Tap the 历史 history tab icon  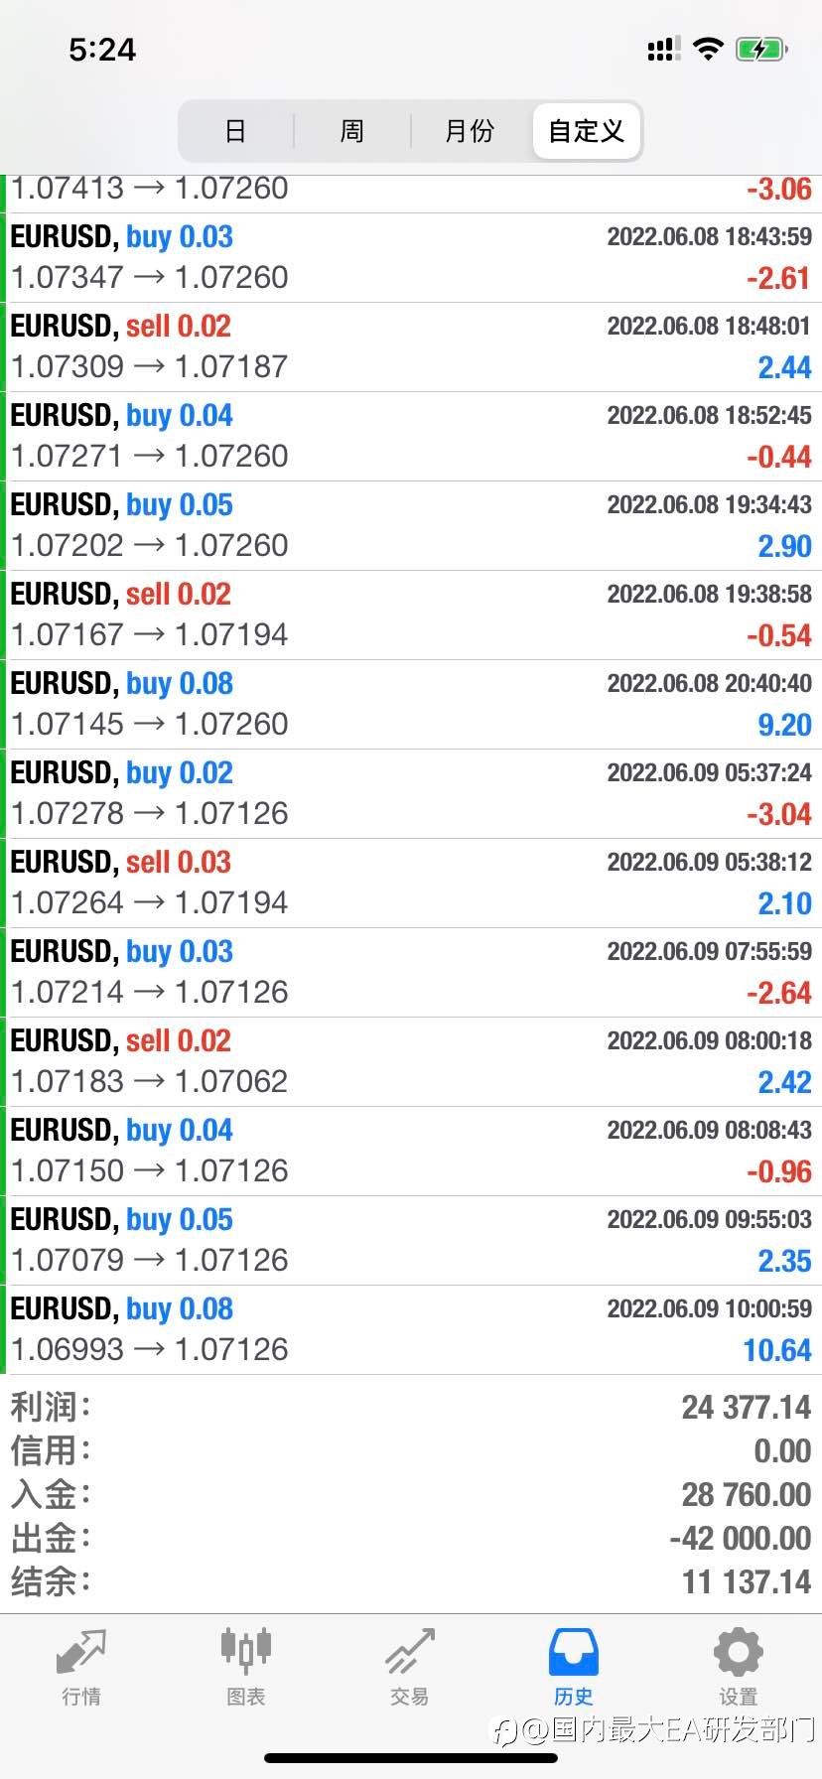(574, 1652)
